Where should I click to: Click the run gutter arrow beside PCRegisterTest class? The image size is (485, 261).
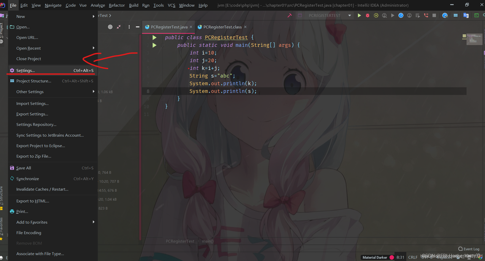pyautogui.click(x=154, y=38)
